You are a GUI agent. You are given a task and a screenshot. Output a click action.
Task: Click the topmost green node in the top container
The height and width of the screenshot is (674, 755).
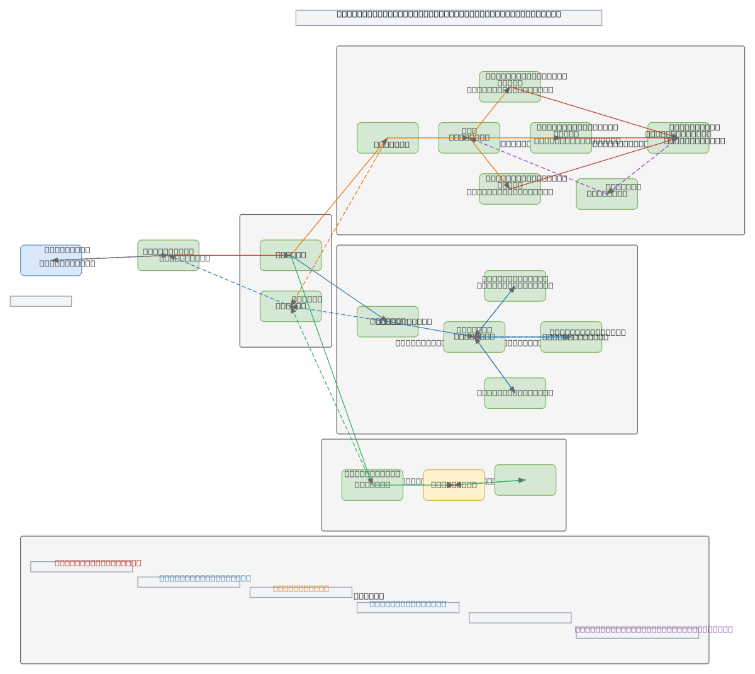pos(510,87)
